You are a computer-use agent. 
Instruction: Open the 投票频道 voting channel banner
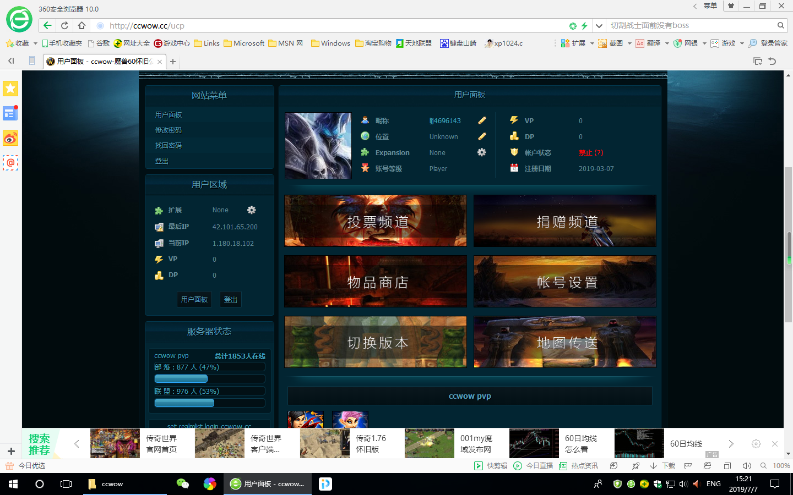coord(376,221)
